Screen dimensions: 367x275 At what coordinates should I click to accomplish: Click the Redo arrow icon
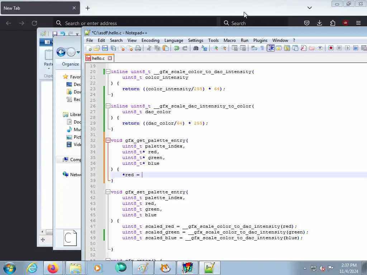click(185, 48)
